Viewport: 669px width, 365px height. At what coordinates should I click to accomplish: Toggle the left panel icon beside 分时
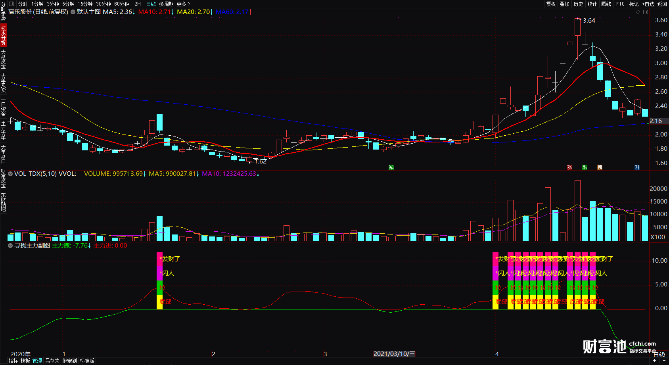[x=12, y=4]
